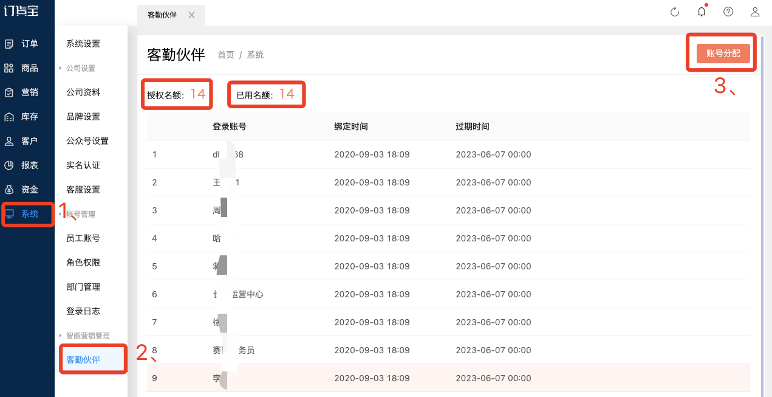Open 部门管理 page
772x397 pixels.
pyautogui.click(x=83, y=287)
